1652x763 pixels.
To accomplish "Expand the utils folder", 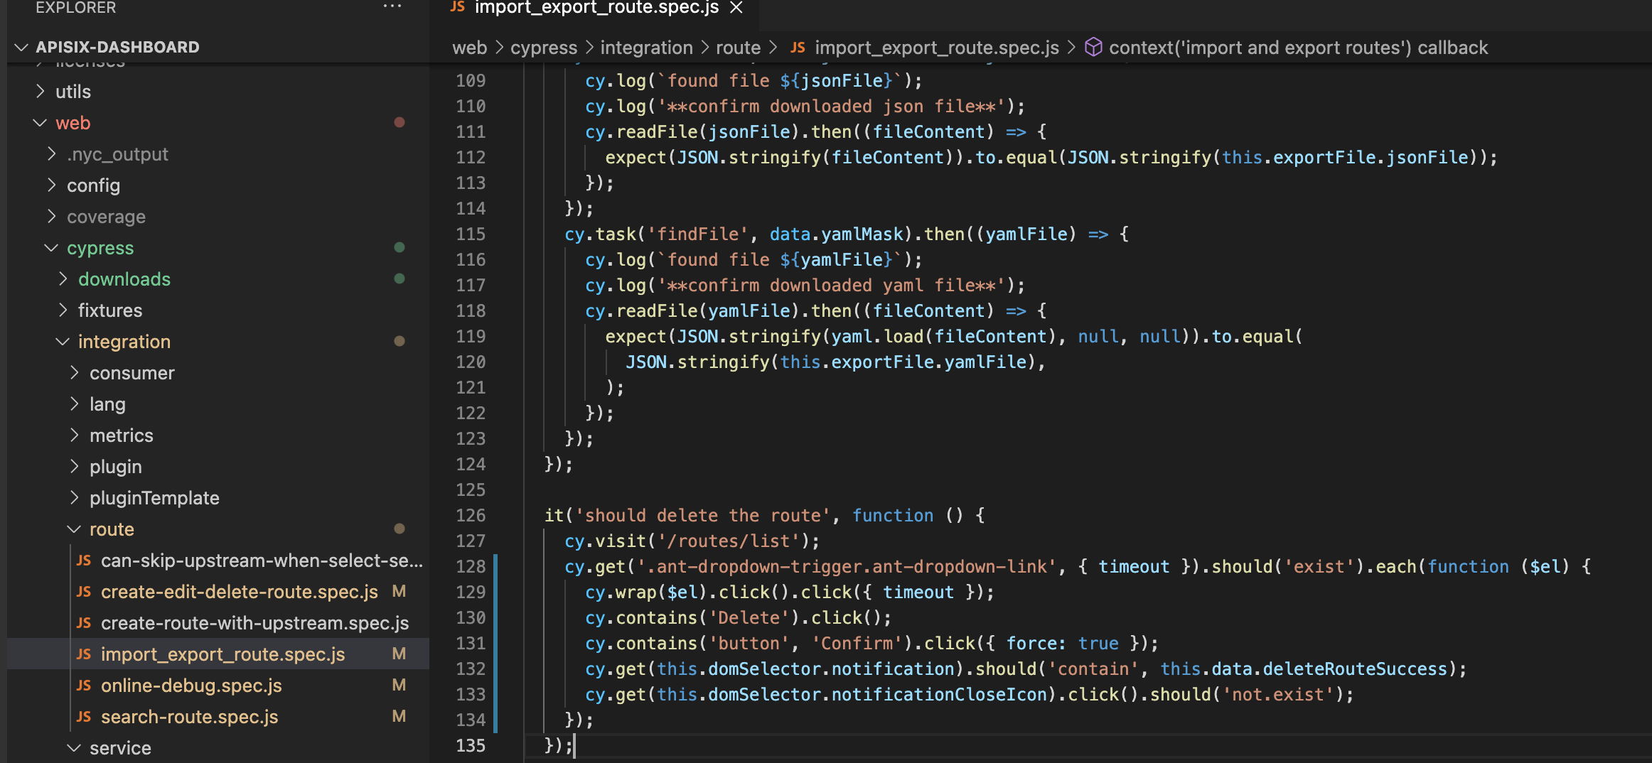I will pyautogui.click(x=41, y=92).
